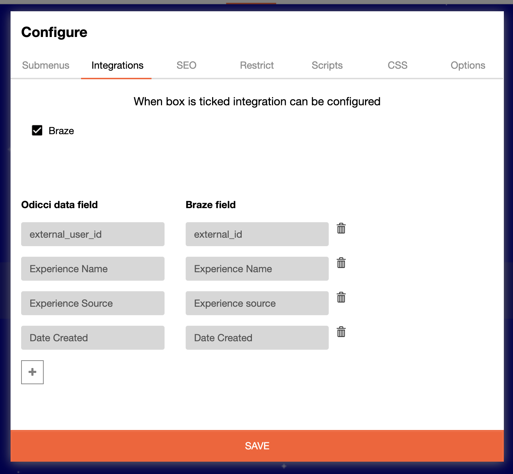Switch to the Options tab
Viewport: 513px width, 474px height.
[x=468, y=66]
